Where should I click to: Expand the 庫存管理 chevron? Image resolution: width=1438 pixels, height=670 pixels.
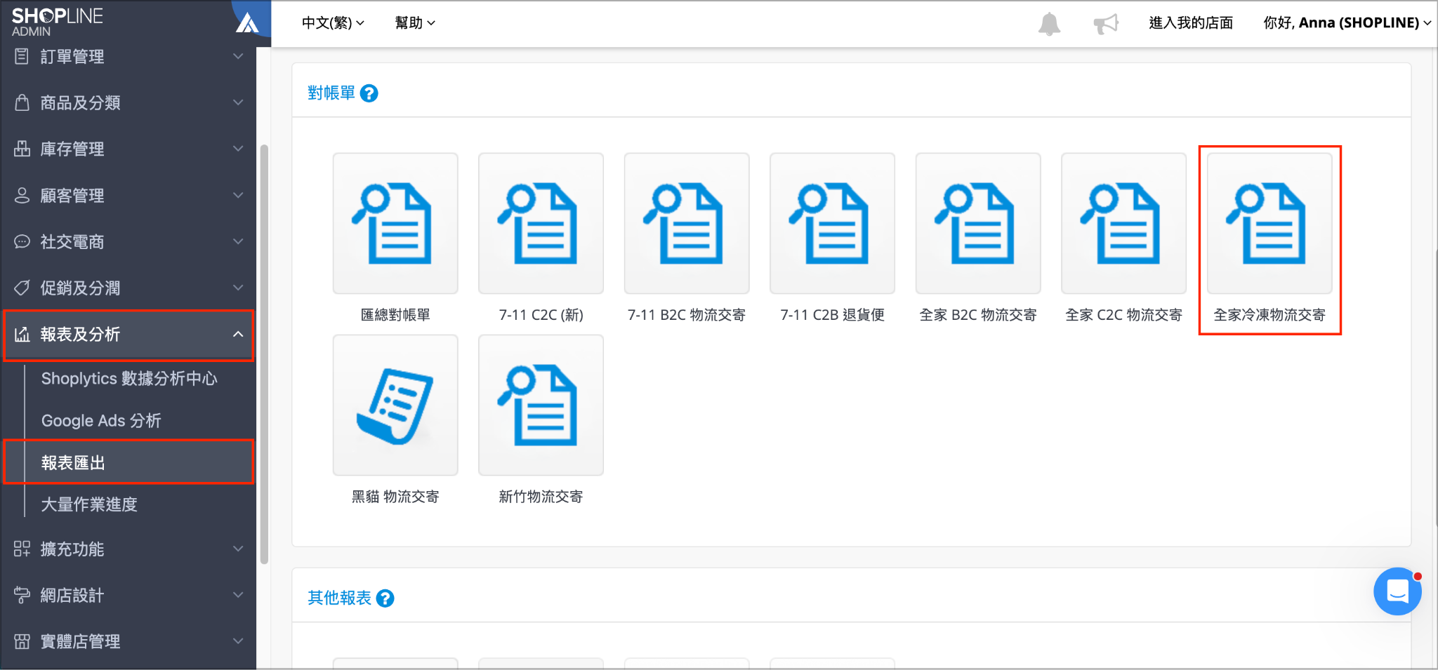pos(238,149)
